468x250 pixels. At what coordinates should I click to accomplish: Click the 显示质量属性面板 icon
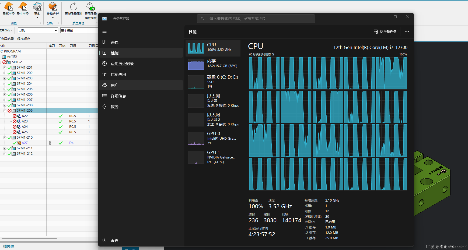click(x=90, y=6)
